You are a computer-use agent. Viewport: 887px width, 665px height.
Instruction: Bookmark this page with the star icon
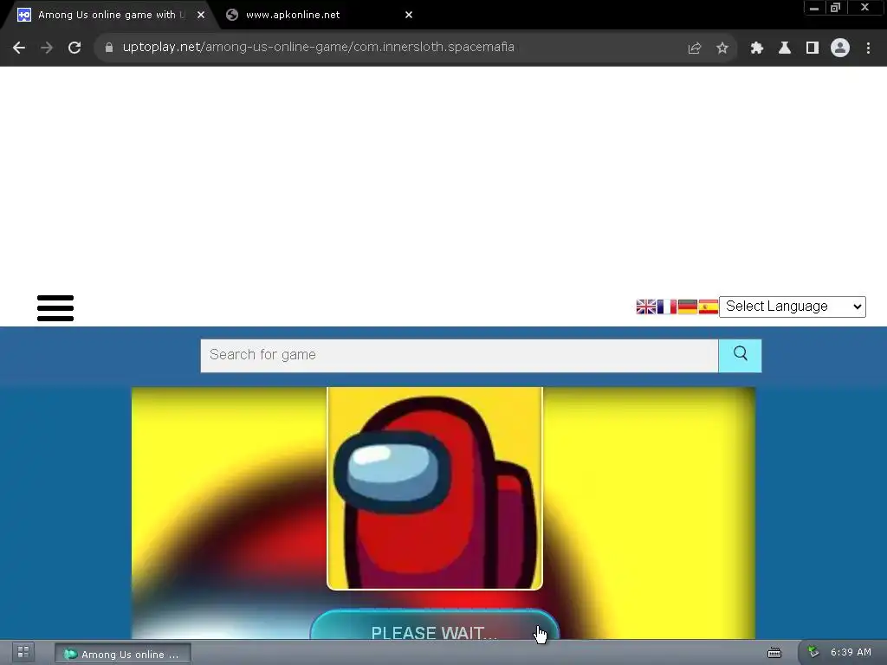click(x=722, y=48)
